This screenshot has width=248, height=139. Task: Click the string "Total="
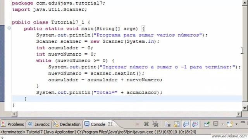click(x=105, y=92)
